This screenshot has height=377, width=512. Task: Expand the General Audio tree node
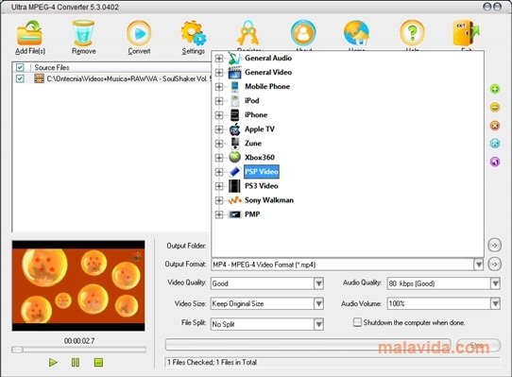[x=219, y=59]
